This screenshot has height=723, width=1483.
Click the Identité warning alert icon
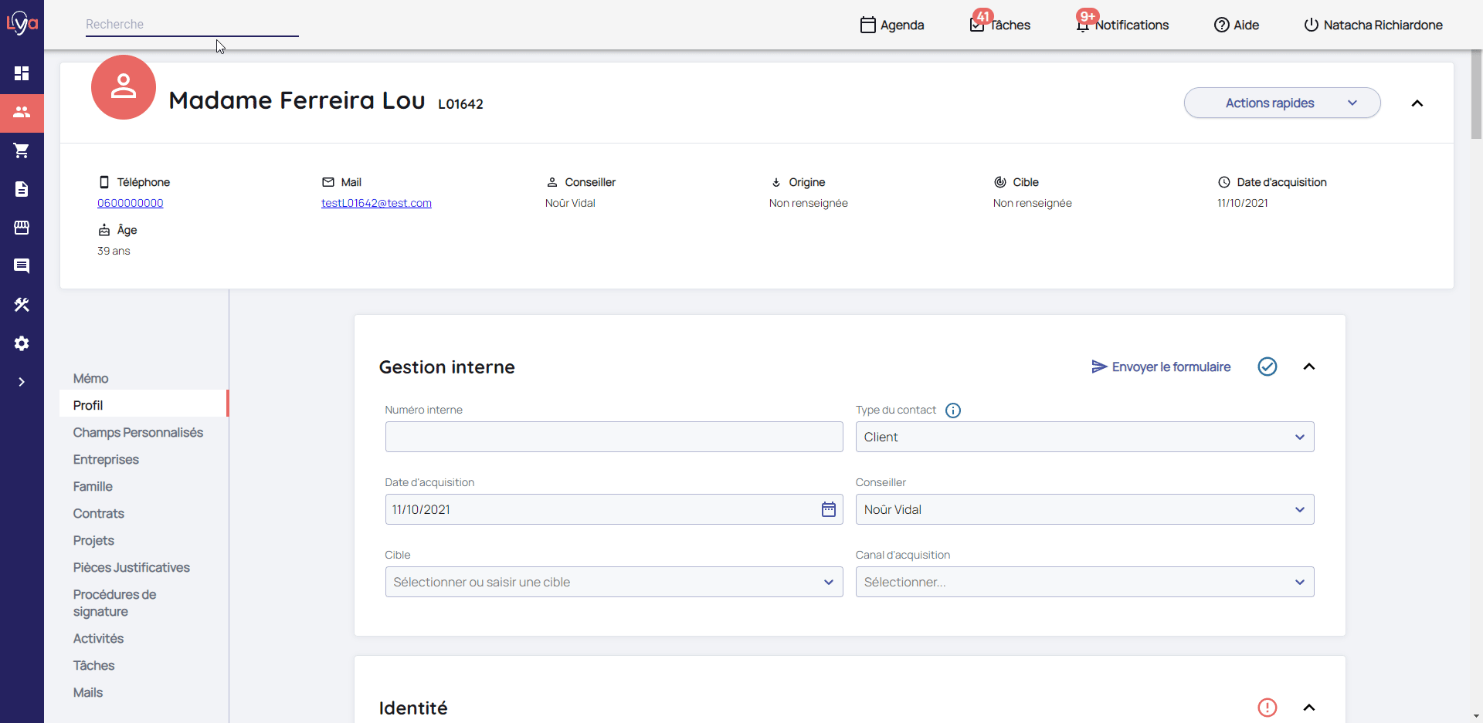(1267, 708)
